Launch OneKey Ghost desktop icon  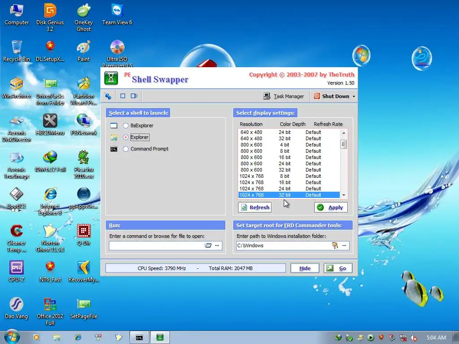point(83,17)
